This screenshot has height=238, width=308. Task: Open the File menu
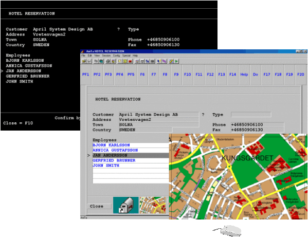83,56
